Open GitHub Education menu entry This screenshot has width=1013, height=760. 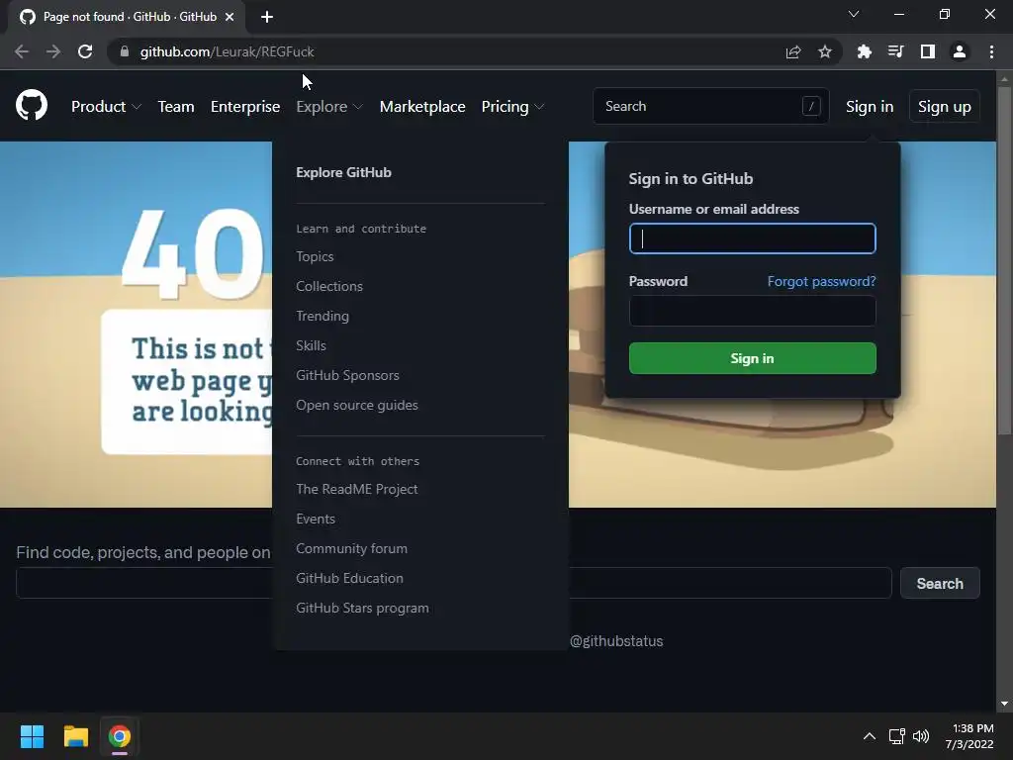coord(349,578)
